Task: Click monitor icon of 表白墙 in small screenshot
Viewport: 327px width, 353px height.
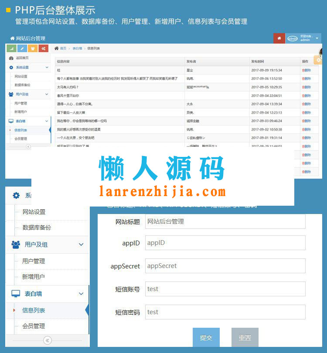Action: [11, 121]
